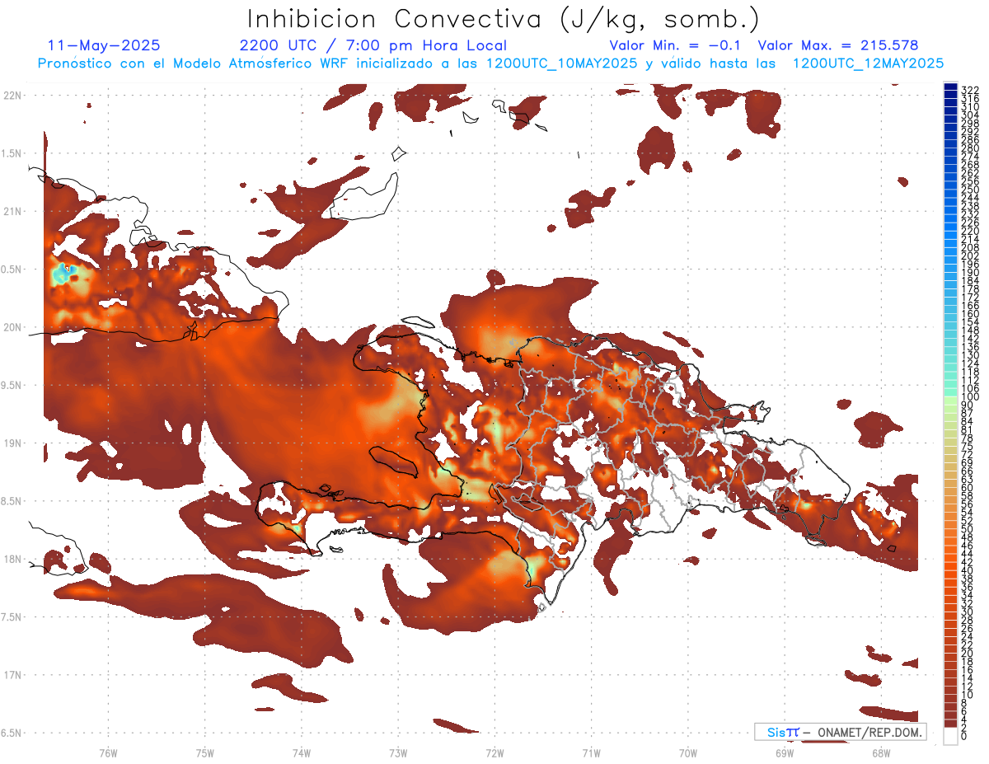
Task: Click the "68W" longitude label
Action: 881,753
